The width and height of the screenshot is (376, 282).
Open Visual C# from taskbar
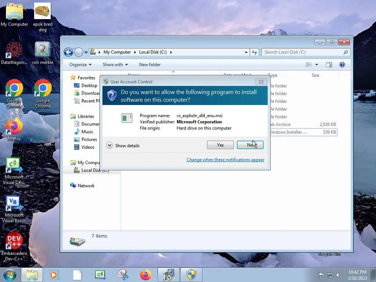100,275
